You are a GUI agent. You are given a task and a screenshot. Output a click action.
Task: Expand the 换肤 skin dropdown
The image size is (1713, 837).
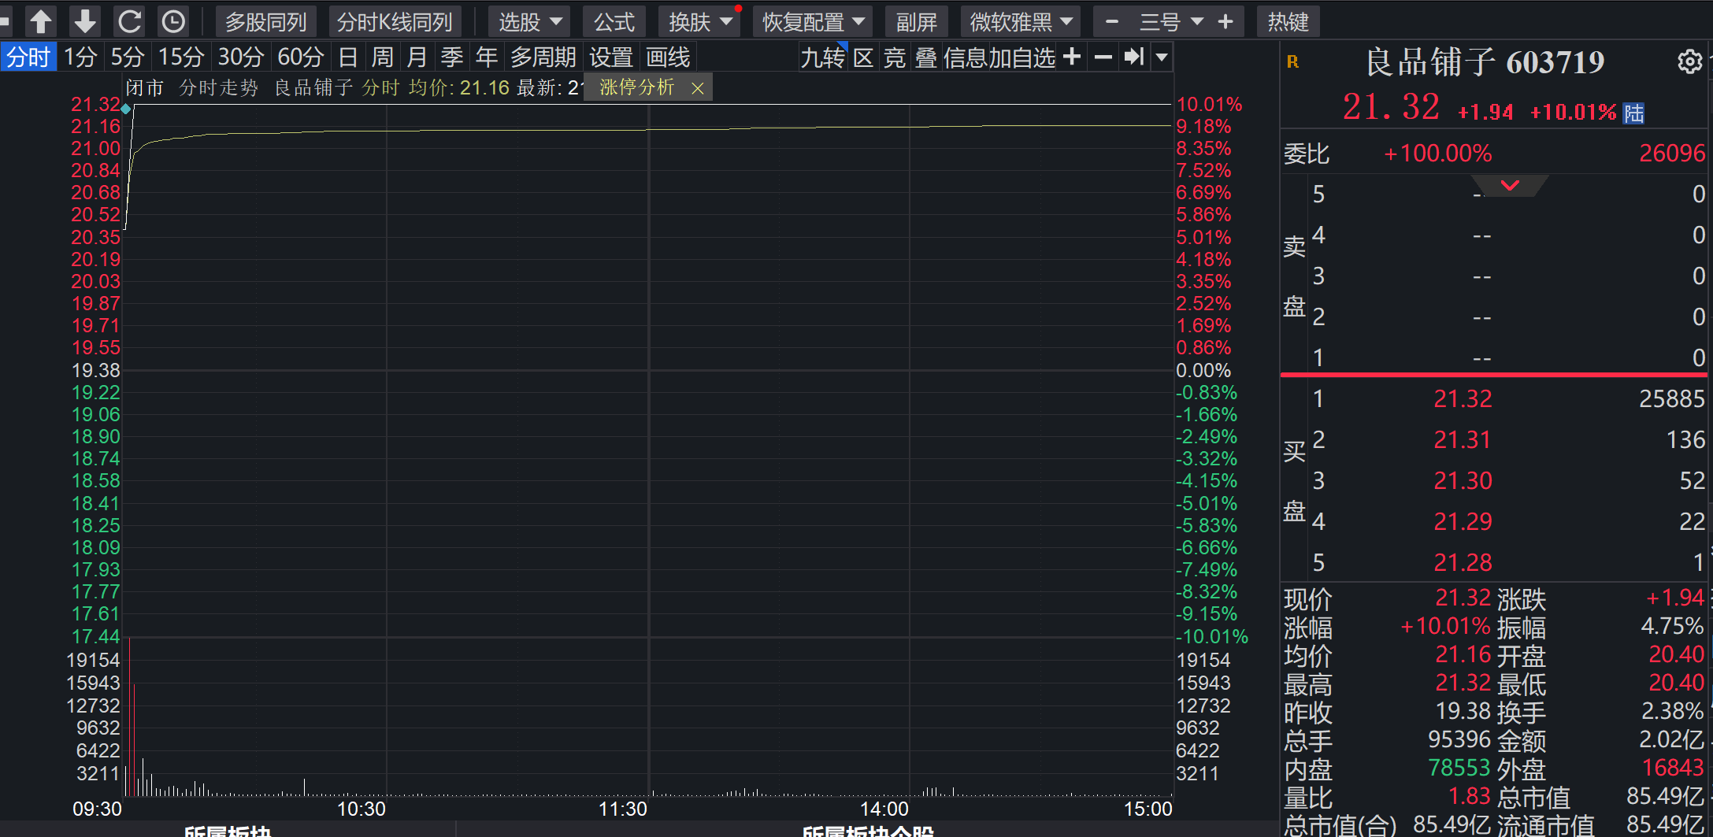(x=699, y=22)
